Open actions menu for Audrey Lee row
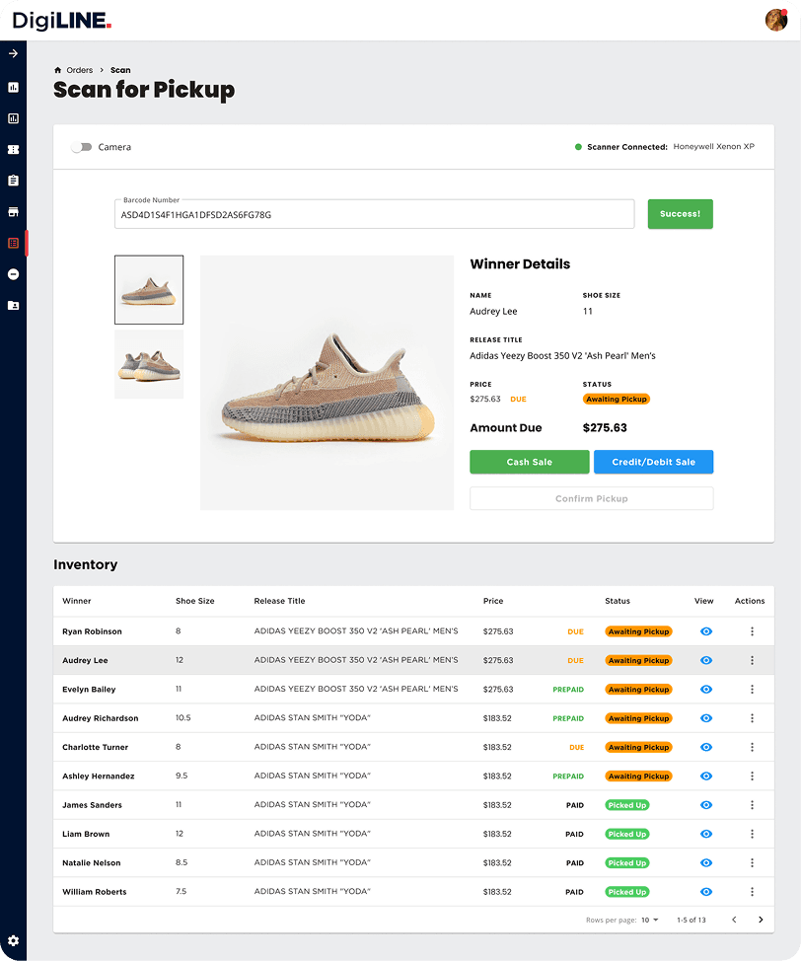 tap(752, 660)
